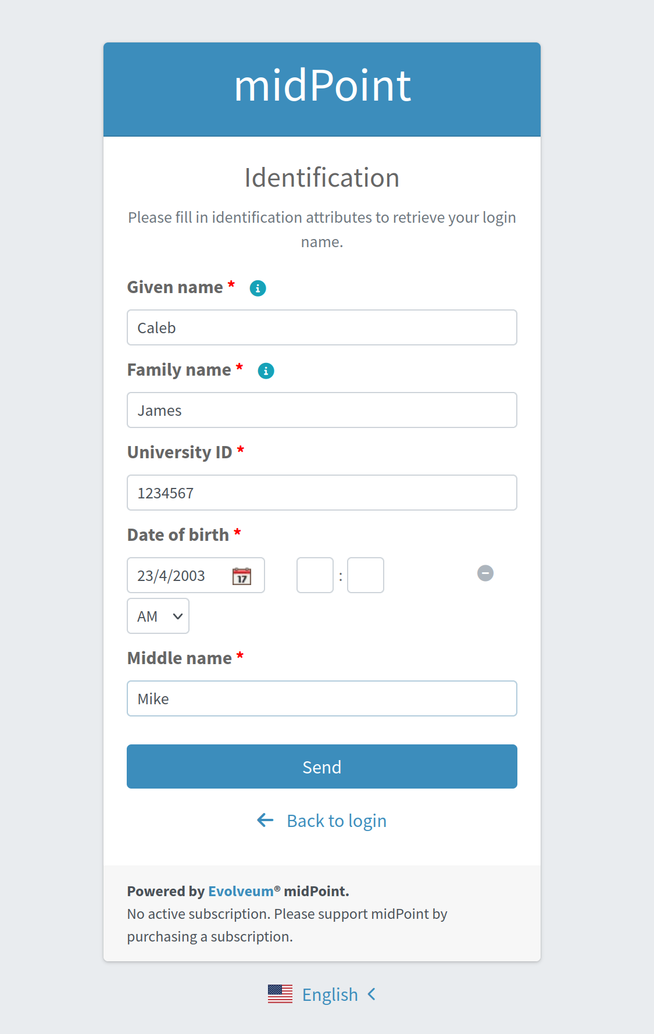Click the back arrow icon
Image resolution: width=654 pixels, height=1034 pixels.
(265, 821)
